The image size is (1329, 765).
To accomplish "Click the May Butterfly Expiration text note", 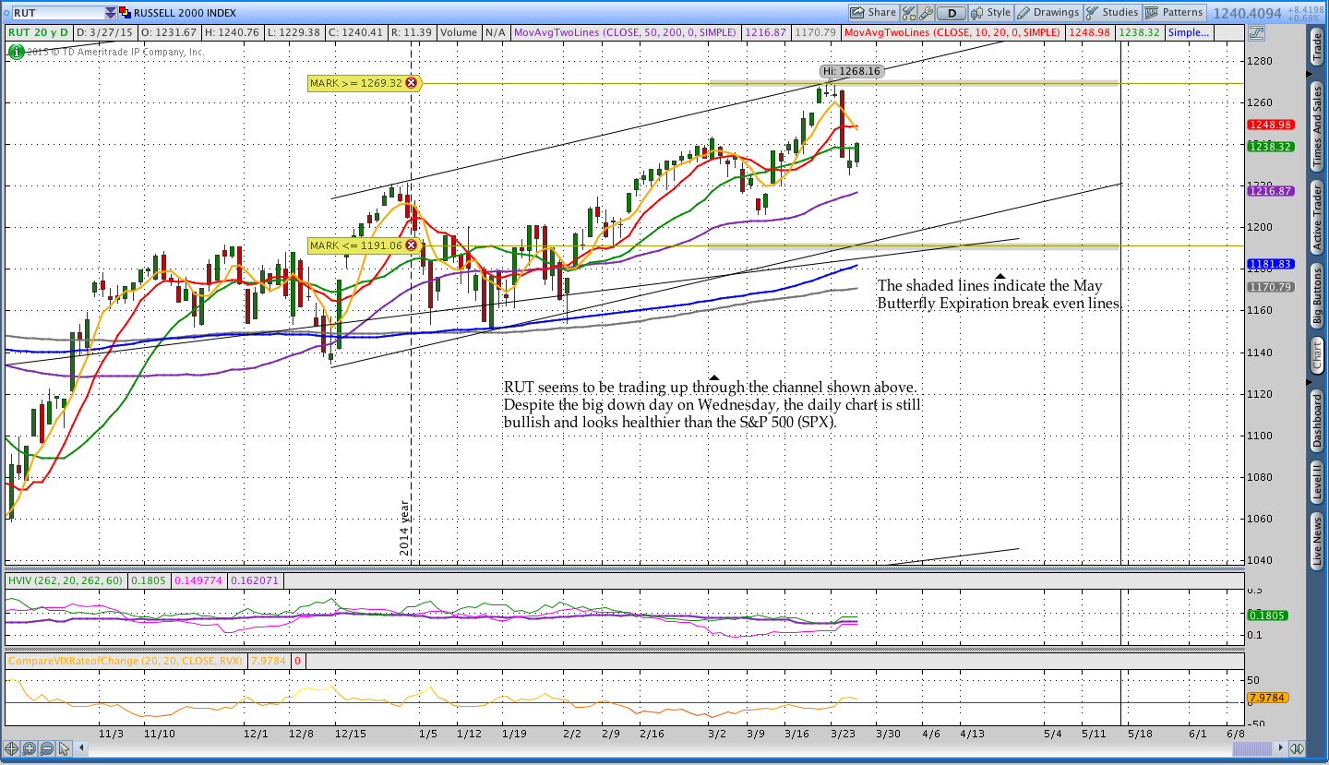I will coord(1000,294).
